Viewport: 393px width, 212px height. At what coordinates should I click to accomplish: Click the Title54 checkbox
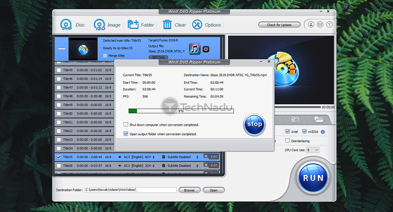click(x=59, y=149)
